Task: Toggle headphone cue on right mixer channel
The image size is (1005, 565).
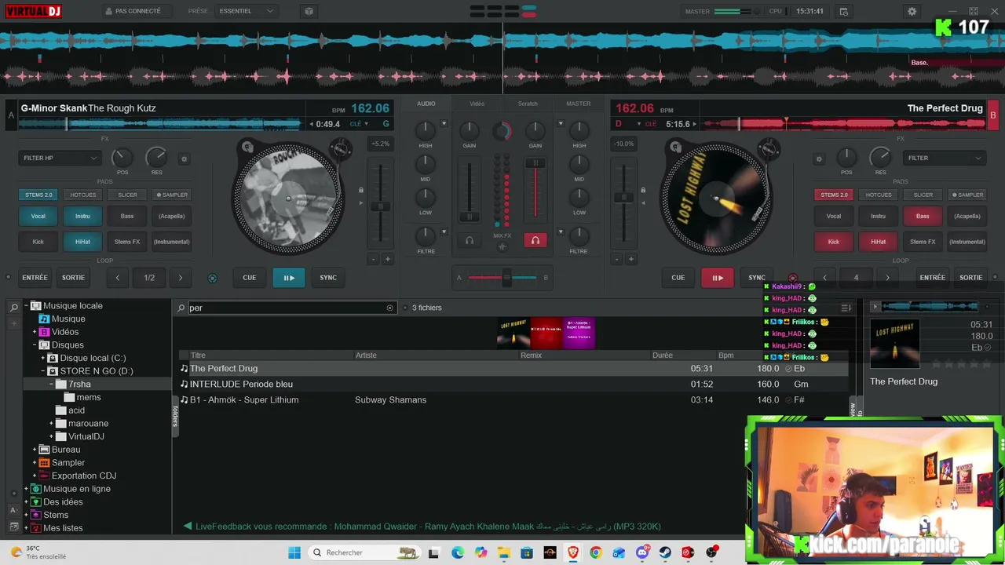Action: tap(535, 240)
